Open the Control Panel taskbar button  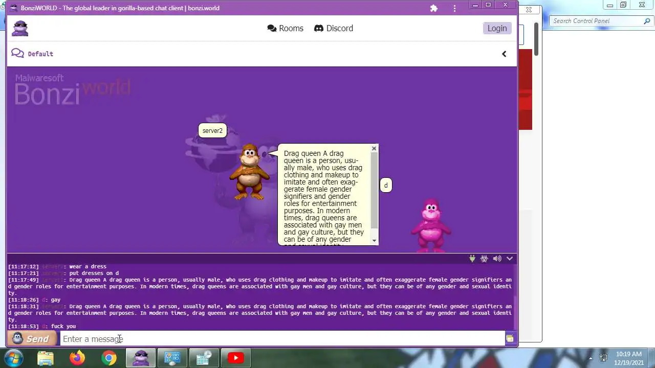tap(172, 358)
